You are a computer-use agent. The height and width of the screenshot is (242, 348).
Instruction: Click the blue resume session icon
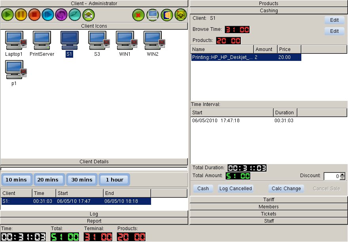tap(48, 15)
